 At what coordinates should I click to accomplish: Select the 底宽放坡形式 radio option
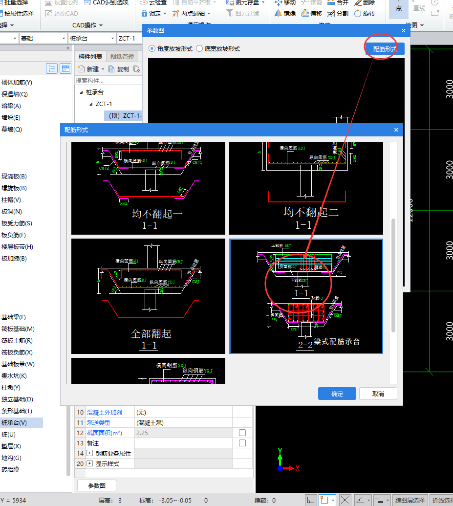[199, 49]
